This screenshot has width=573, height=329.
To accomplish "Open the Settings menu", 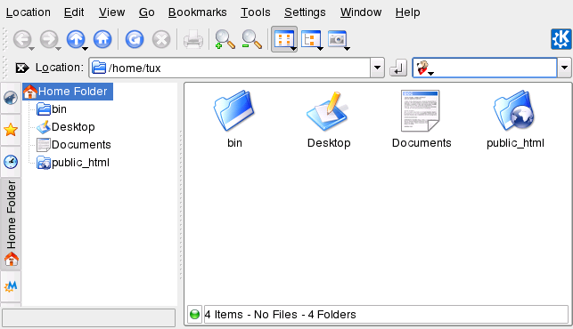I will pos(305,12).
